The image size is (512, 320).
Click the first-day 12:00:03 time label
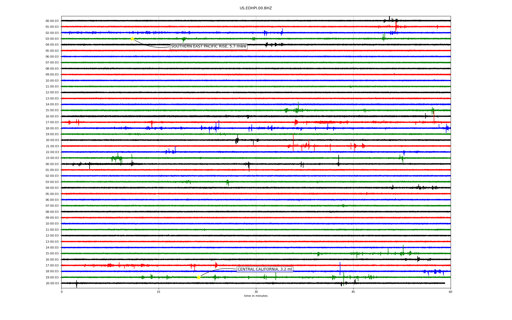point(52,93)
